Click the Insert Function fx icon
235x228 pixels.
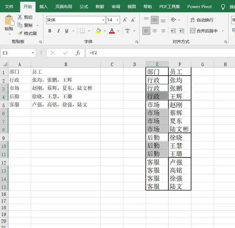pyautogui.click(x=78, y=53)
